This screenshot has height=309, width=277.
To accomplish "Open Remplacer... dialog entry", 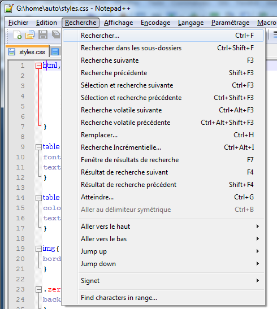I will tap(163, 135).
